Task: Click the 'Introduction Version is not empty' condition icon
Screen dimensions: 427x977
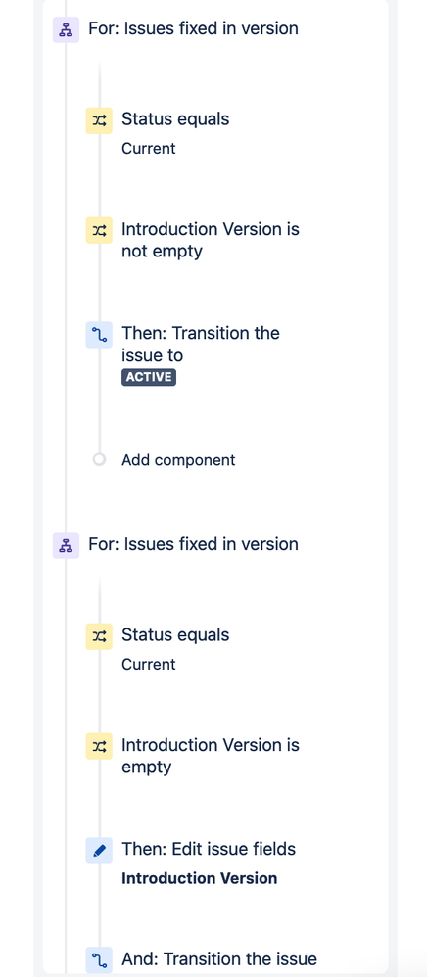Action: (x=99, y=230)
